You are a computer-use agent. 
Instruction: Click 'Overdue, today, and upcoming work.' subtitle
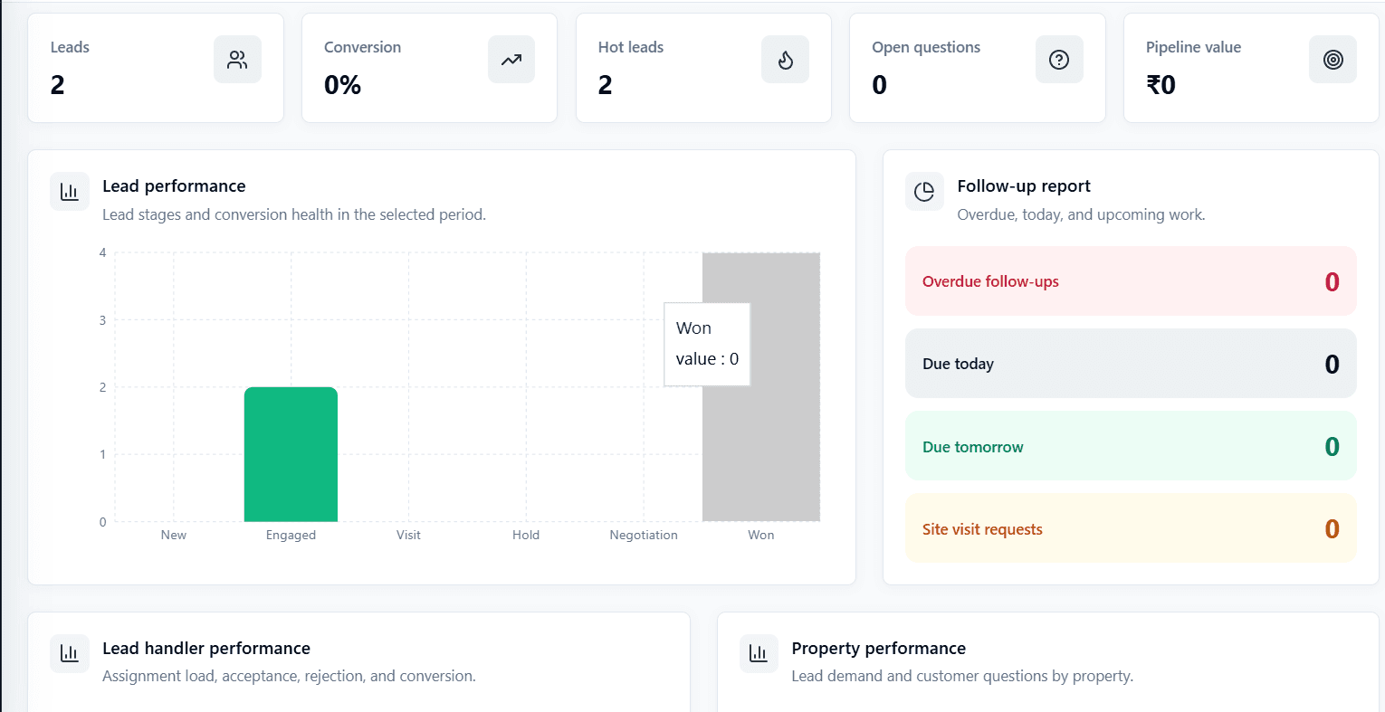click(x=1081, y=214)
